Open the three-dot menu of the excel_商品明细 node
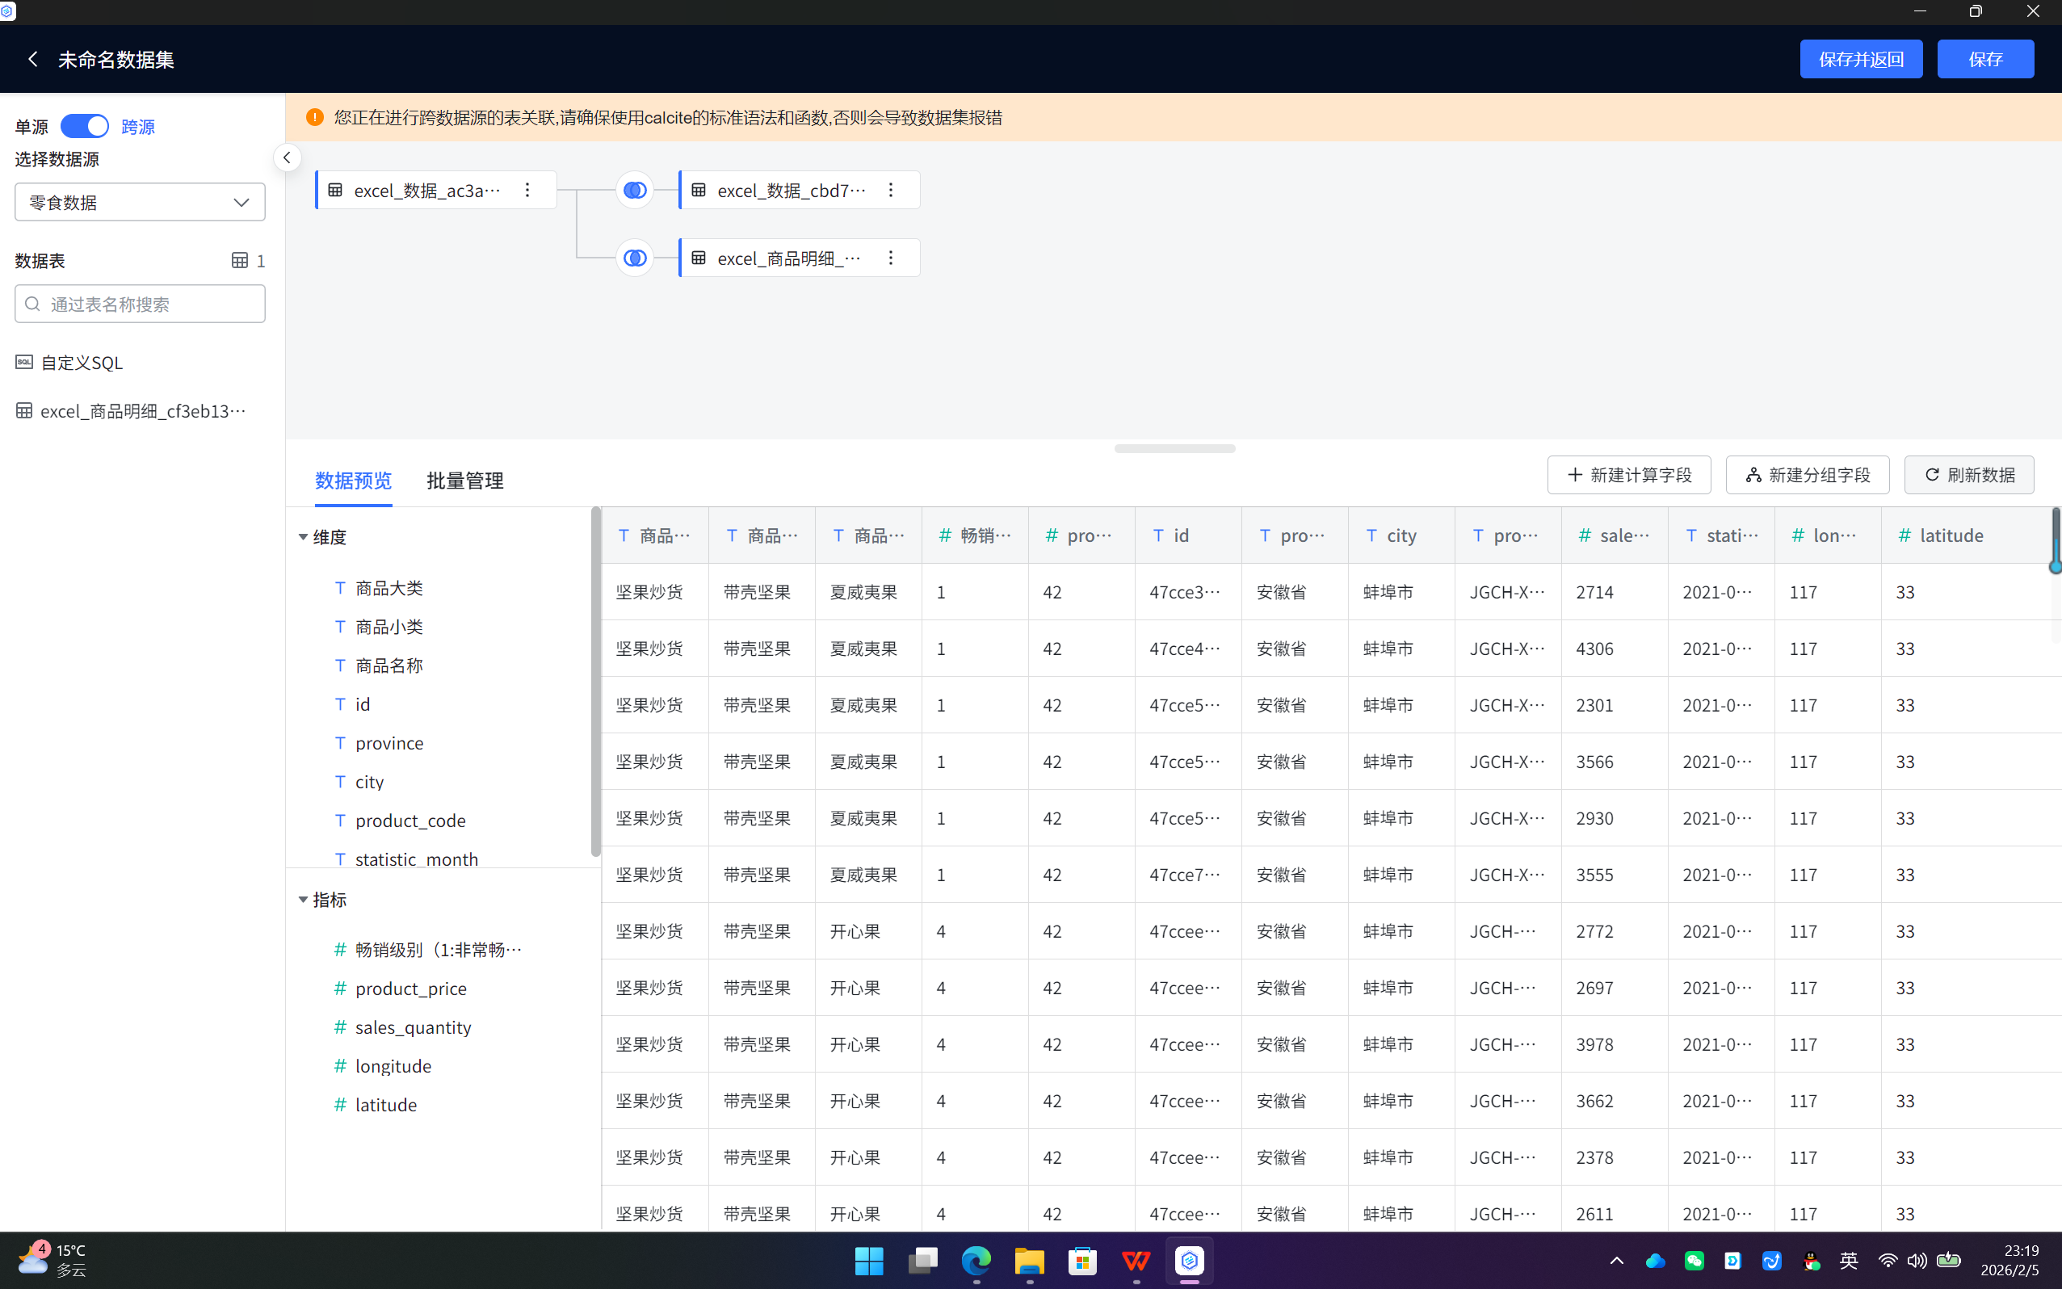Screen dimensions: 2062x1289 (x=891, y=258)
